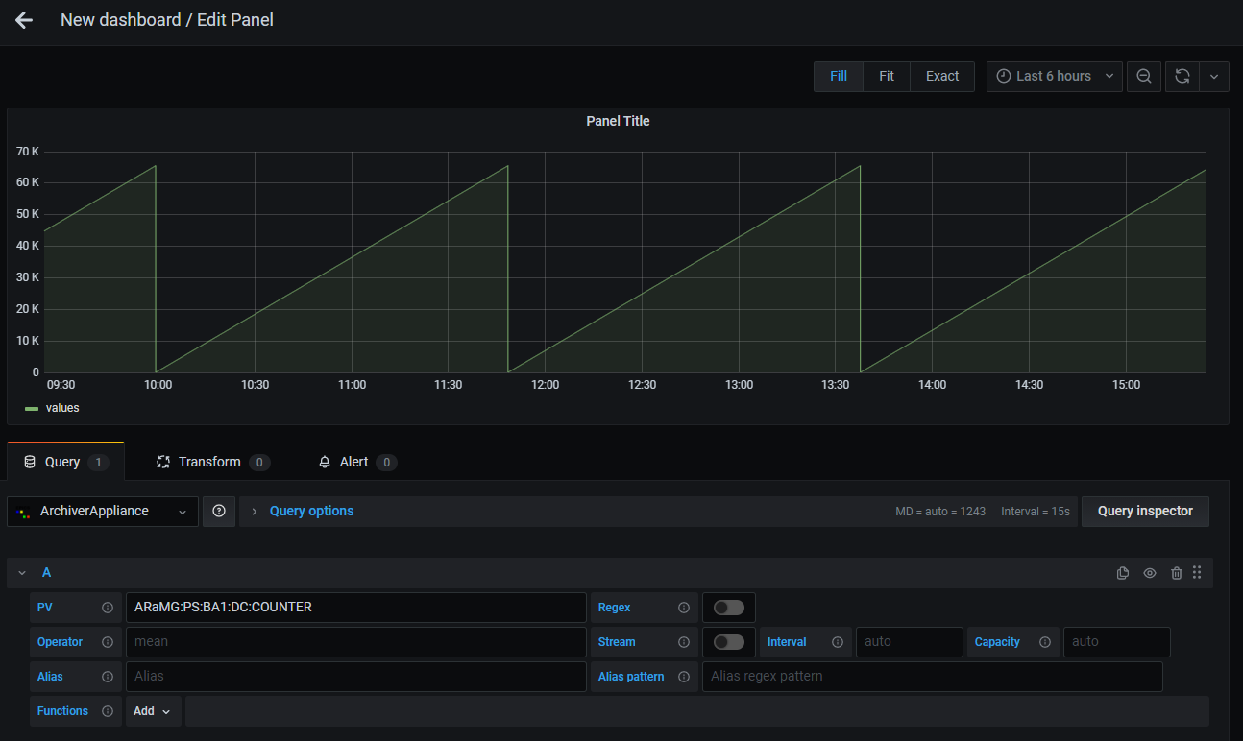Open the Add functions dropdown
The image size is (1243, 741).
151,710
